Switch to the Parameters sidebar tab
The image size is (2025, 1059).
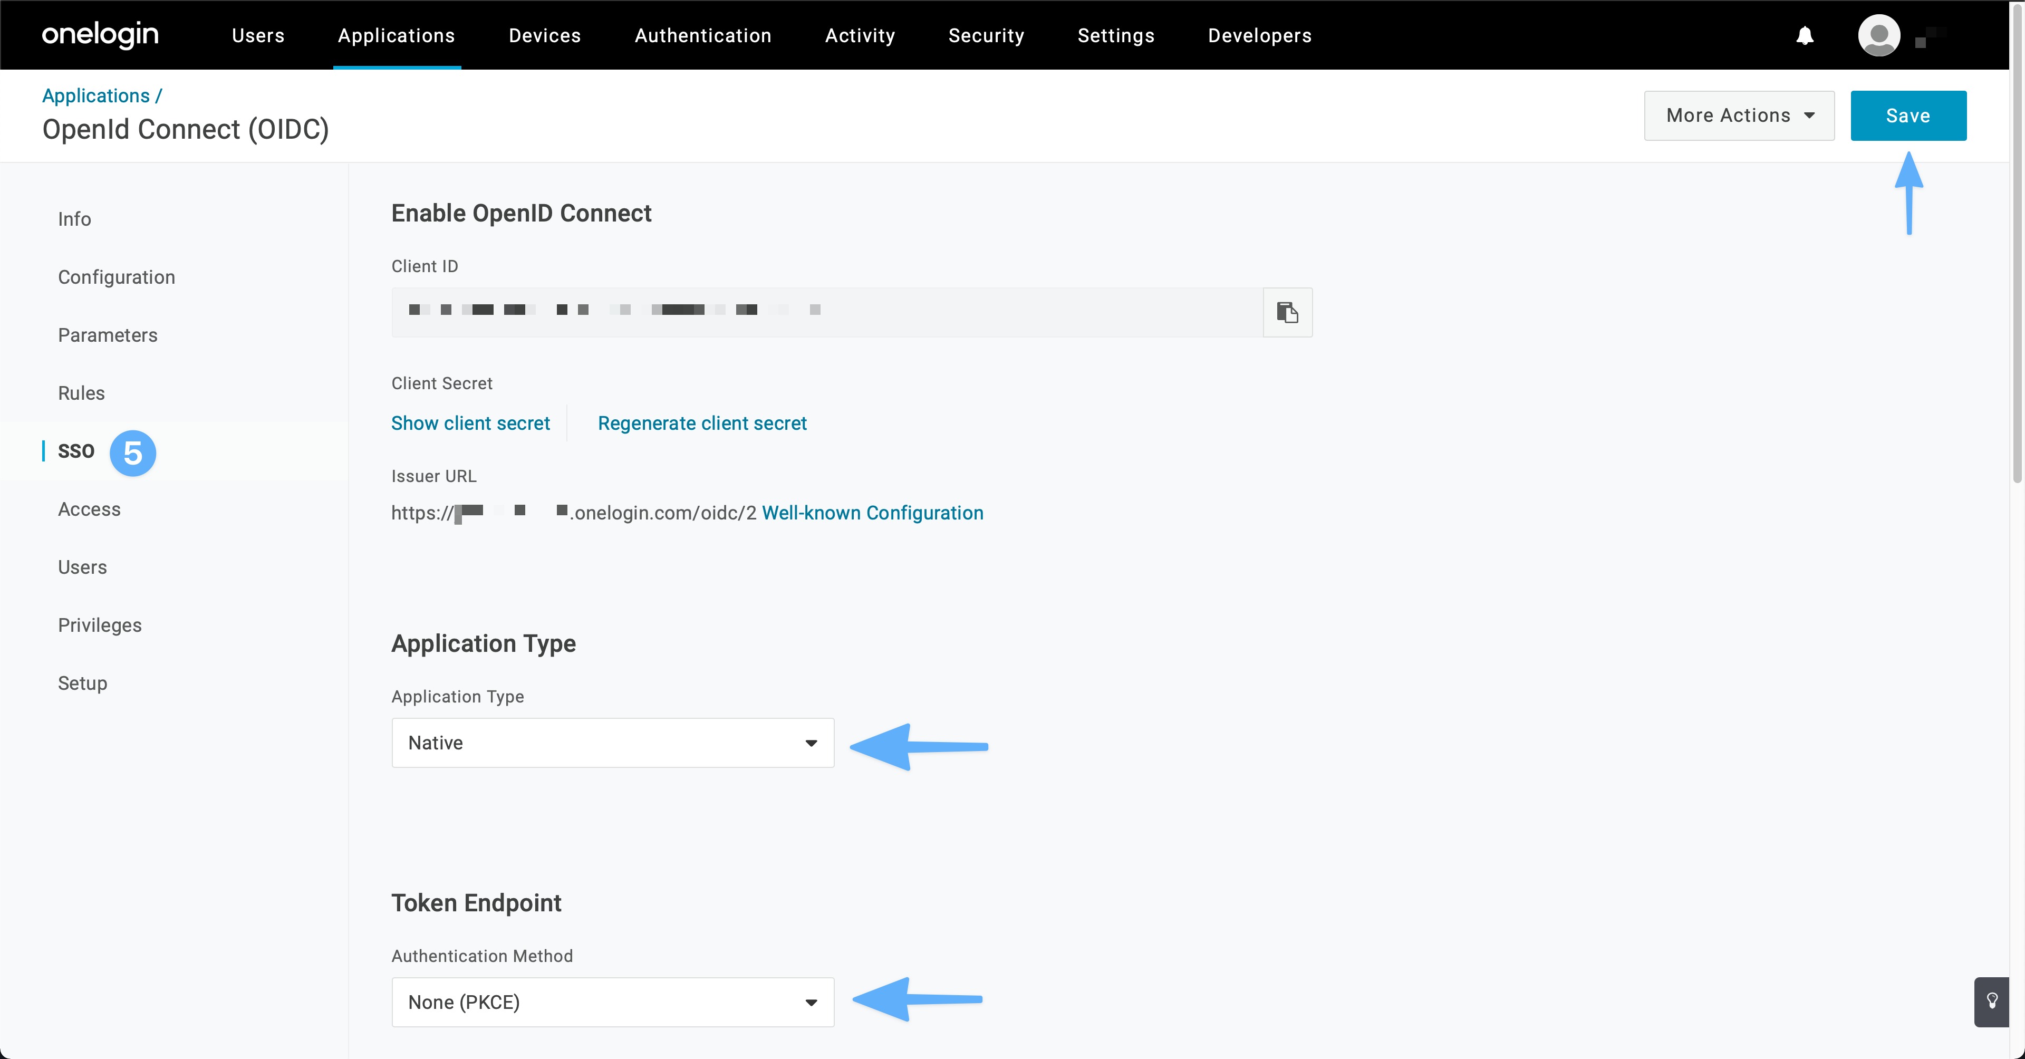point(108,335)
